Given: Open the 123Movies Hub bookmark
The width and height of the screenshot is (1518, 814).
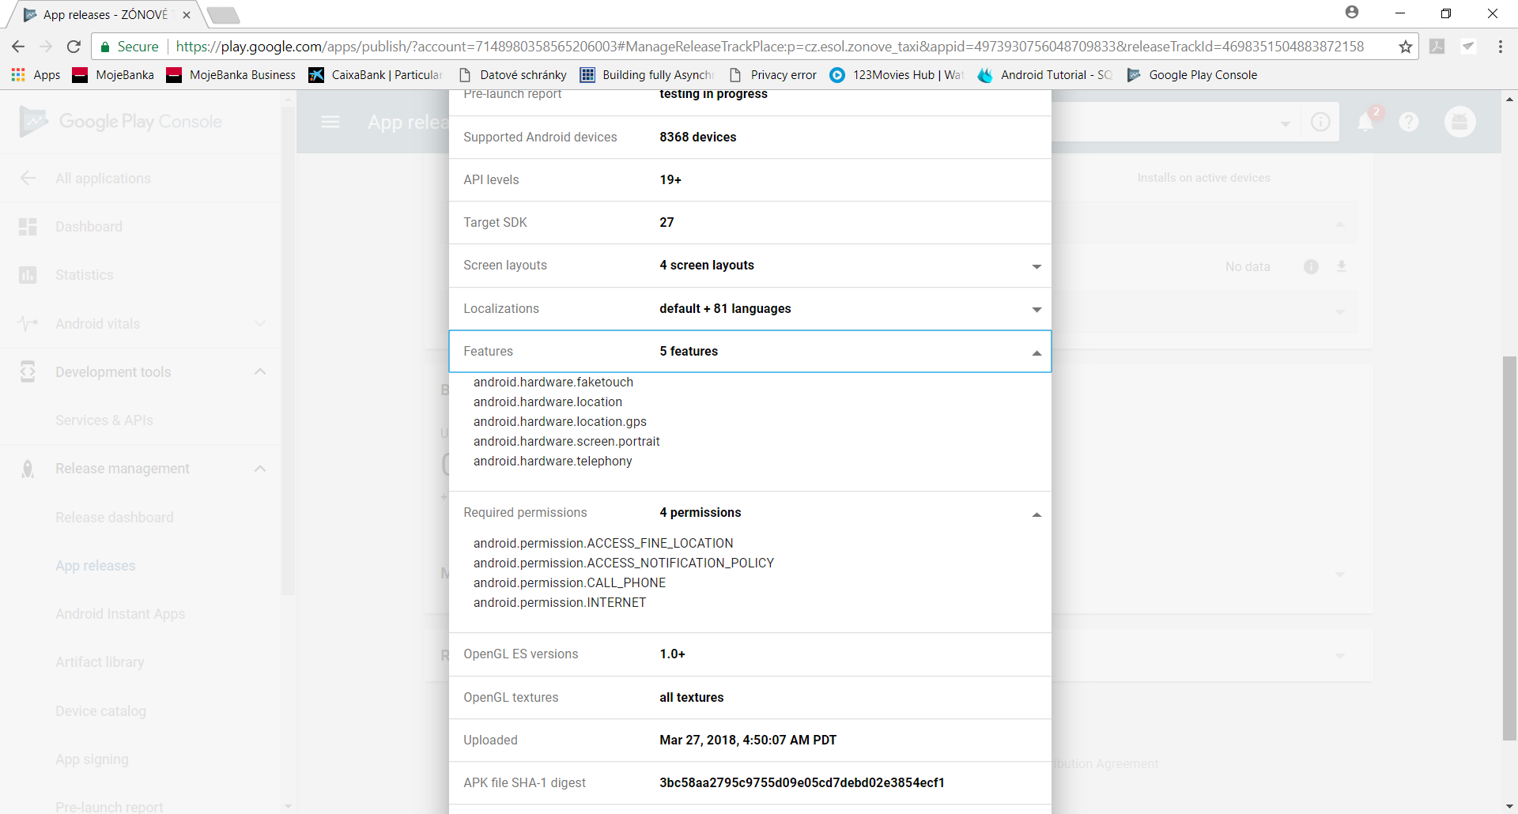Looking at the screenshot, I should (x=897, y=75).
